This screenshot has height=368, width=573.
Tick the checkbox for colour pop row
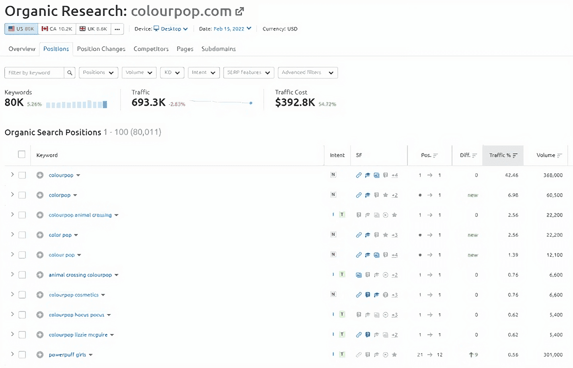[x=22, y=255]
